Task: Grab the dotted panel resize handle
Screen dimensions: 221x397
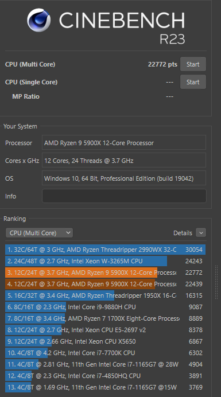Action: 216,282
